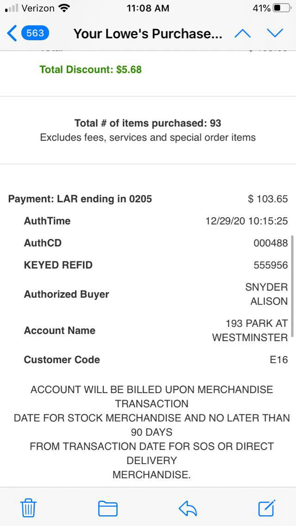The image size is (296, 526).
Task: Go to previous message with up chevron
Action: tap(242, 33)
